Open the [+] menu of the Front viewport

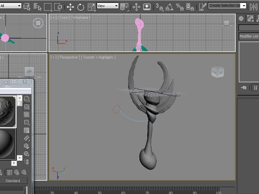click(53, 17)
